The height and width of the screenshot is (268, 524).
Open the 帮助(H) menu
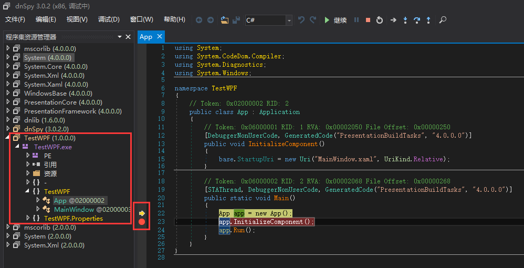click(174, 19)
